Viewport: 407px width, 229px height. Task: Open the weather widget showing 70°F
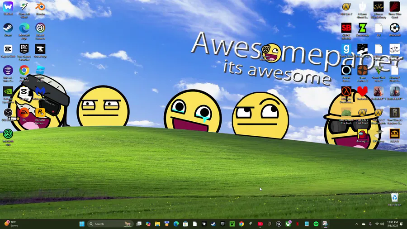(x=11, y=224)
